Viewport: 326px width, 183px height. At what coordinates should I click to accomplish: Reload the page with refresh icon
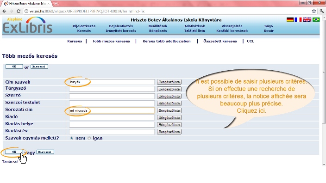point(19,11)
